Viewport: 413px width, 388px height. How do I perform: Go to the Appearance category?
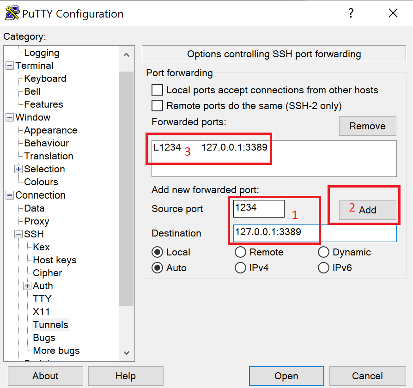50,130
